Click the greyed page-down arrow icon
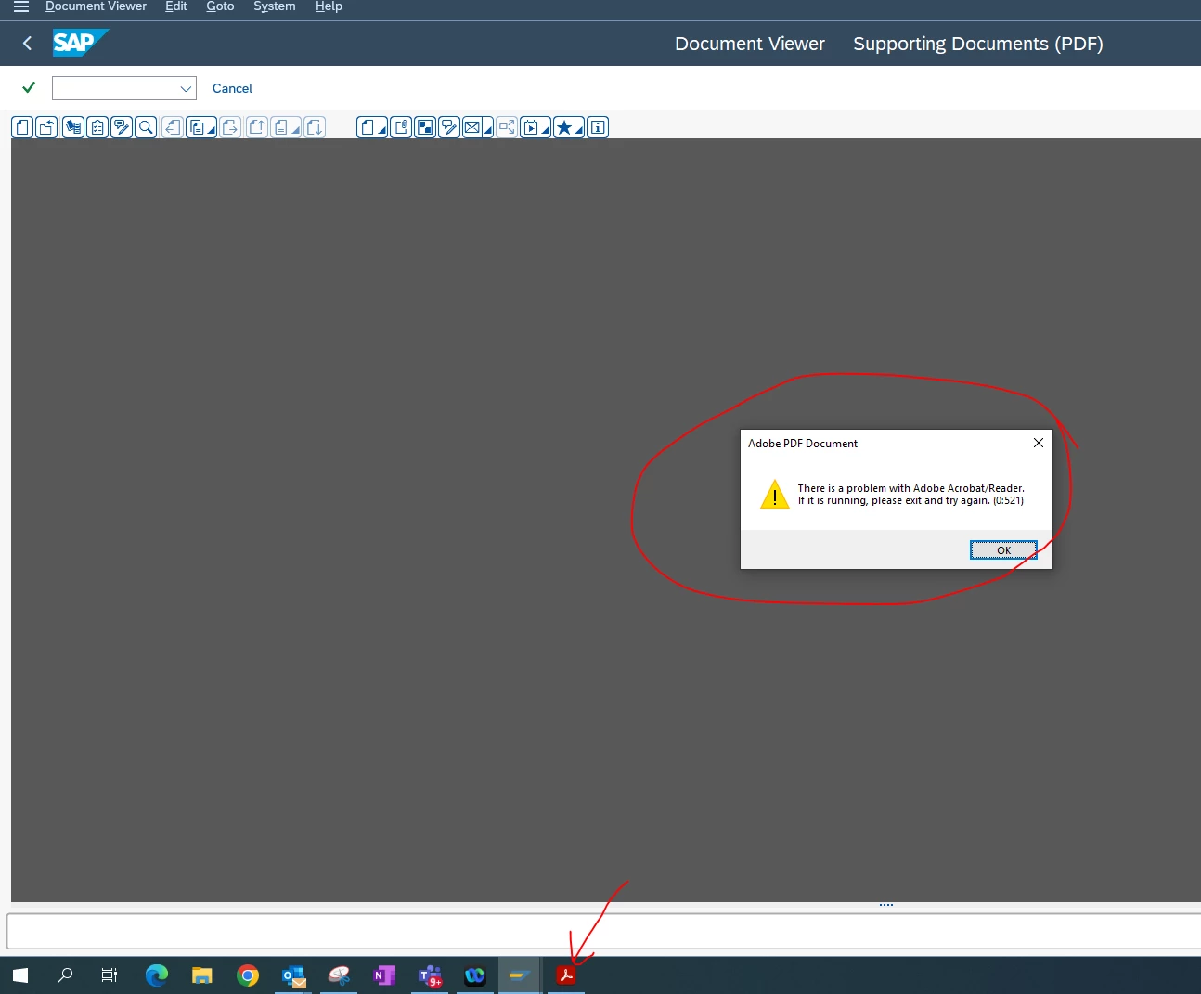 coord(315,127)
